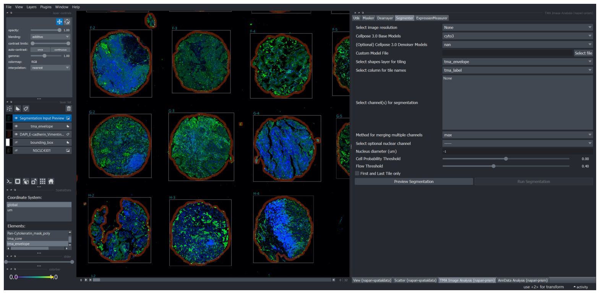600x294 pixels.
Task: Open the Layers menu
Action: point(32,7)
